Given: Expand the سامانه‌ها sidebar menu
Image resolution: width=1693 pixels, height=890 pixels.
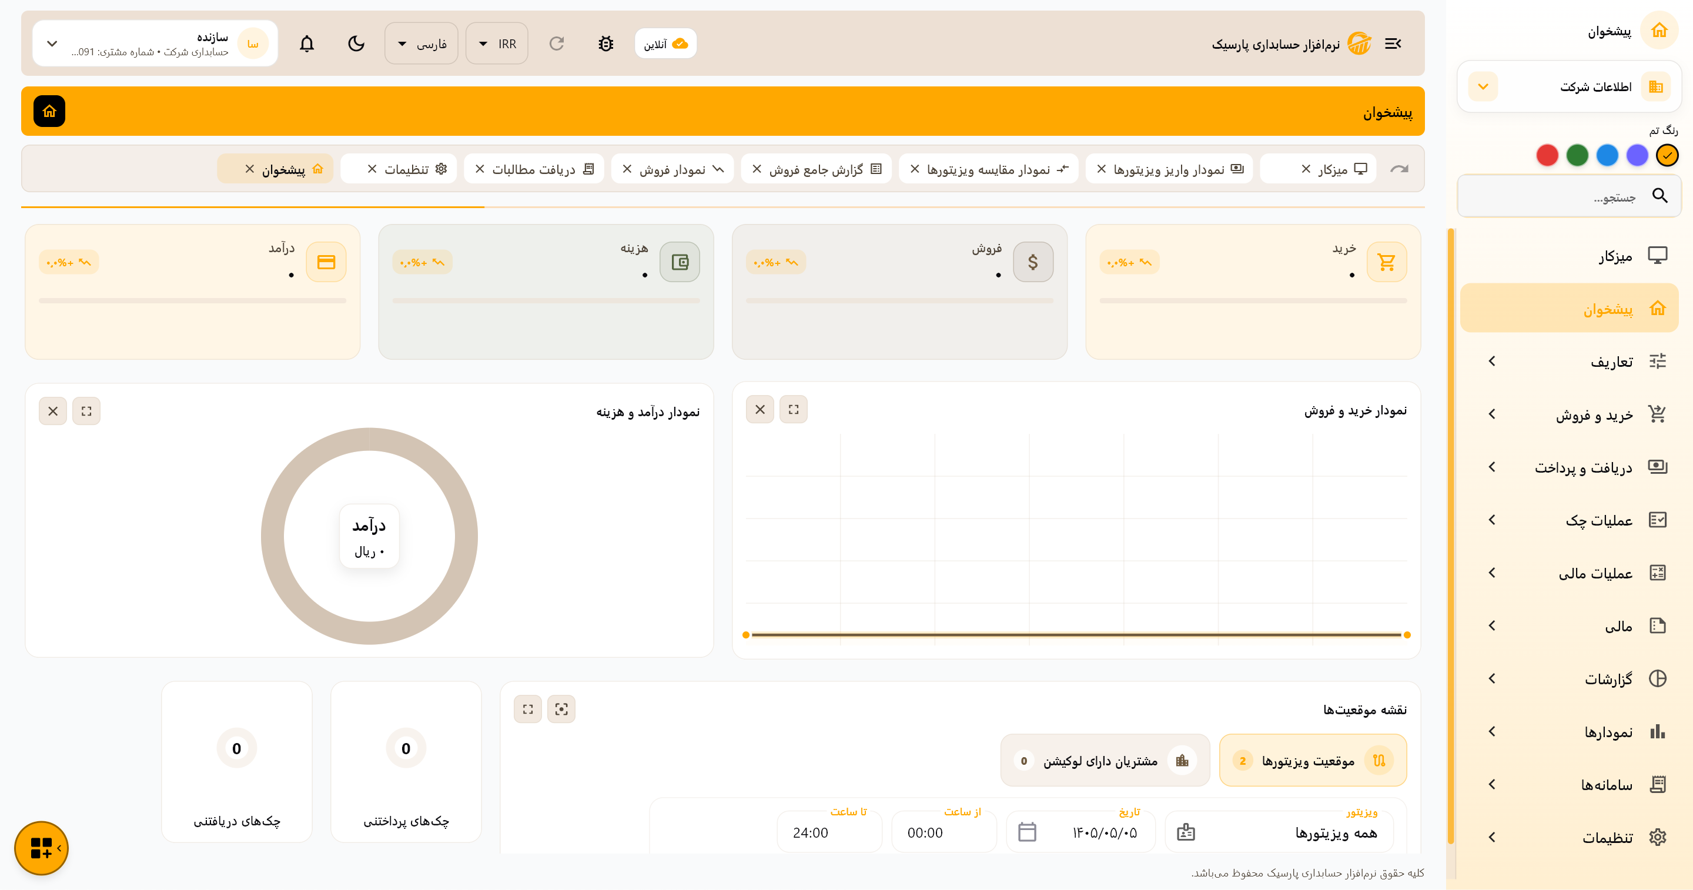Looking at the screenshot, I should point(1568,784).
